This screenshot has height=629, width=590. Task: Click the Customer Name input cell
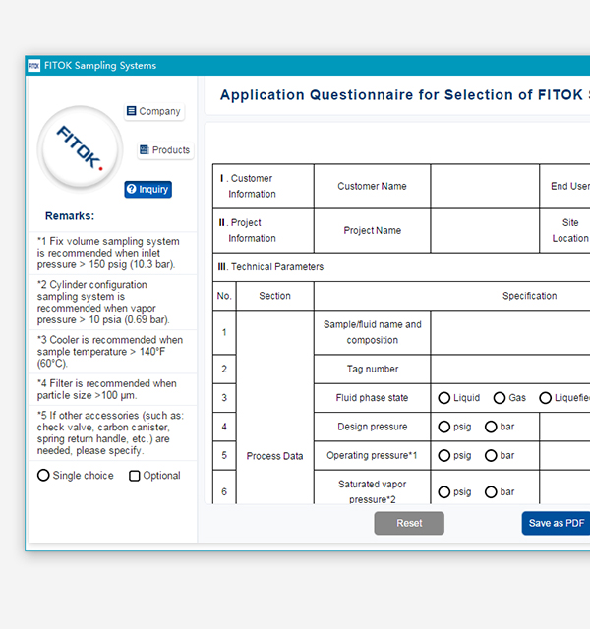(485, 186)
